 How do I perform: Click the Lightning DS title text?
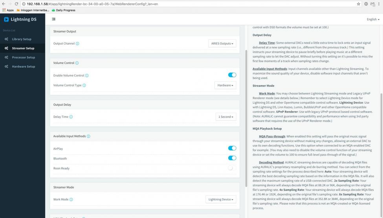click(x=24, y=19)
